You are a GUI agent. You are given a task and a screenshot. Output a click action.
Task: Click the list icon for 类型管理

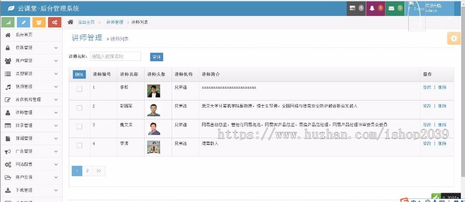8,74
